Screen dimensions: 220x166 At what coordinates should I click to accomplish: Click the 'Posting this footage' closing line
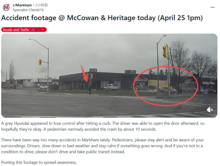coord(39,162)
